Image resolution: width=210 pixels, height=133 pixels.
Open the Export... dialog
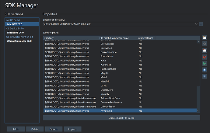[x=54, y=129]
